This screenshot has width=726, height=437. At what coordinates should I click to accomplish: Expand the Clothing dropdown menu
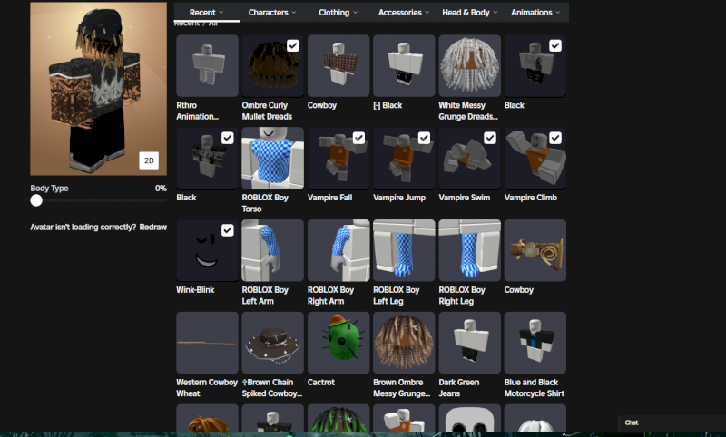[338, 13]
